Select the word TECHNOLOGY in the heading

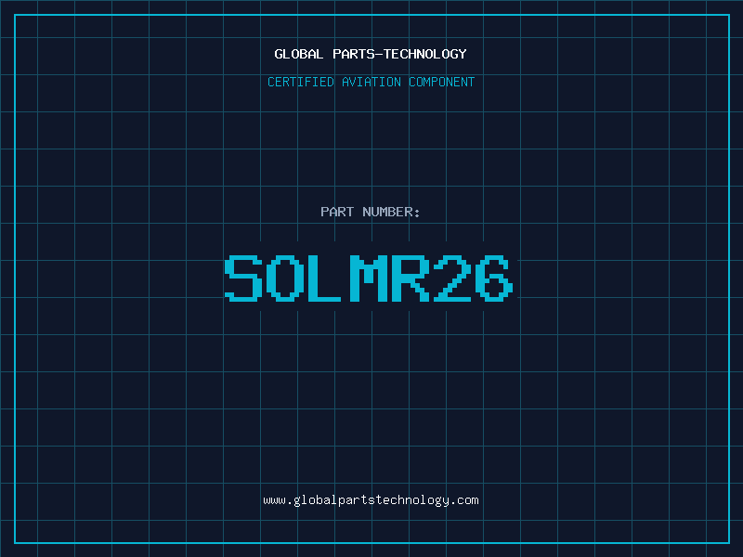click(x=424, y=54)
